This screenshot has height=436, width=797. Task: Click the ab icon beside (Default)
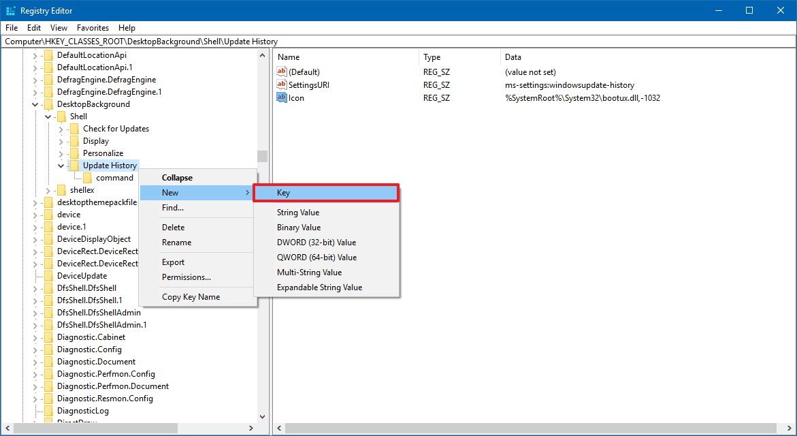281,72
